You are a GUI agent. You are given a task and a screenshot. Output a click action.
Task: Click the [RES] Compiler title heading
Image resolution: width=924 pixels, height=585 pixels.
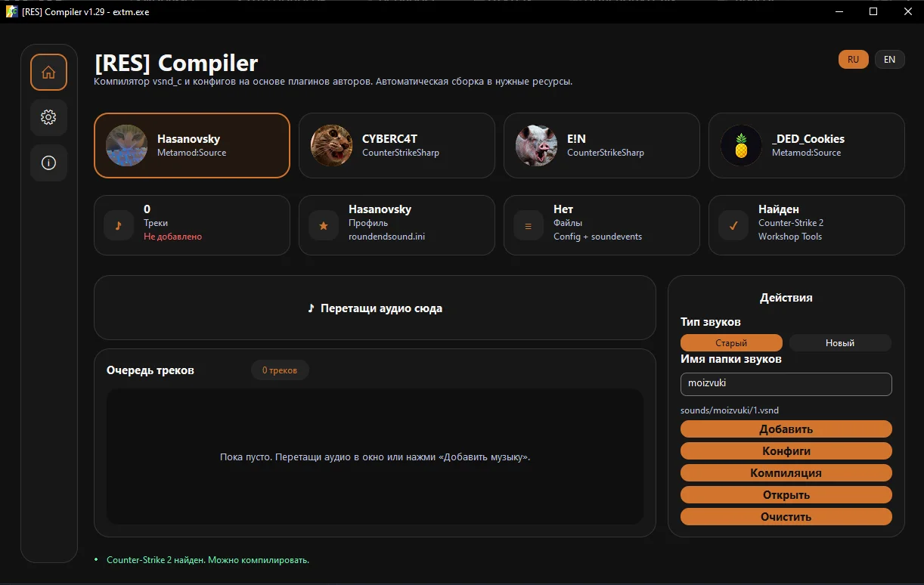click(176, 63)
